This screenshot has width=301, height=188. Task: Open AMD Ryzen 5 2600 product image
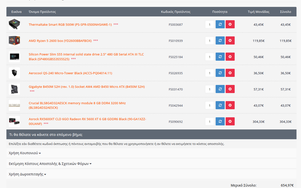14,40
